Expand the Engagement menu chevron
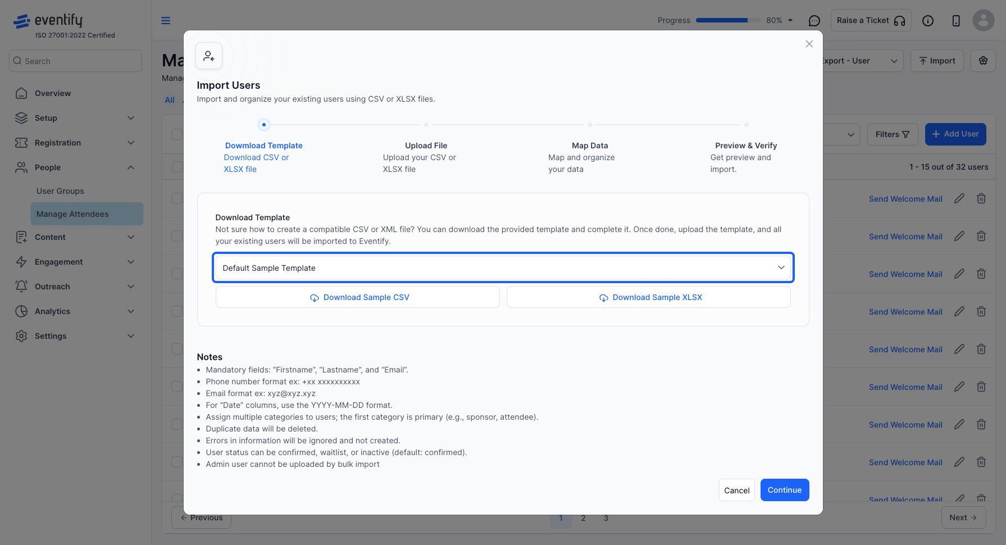1006x545 pixels. [131, 262]
